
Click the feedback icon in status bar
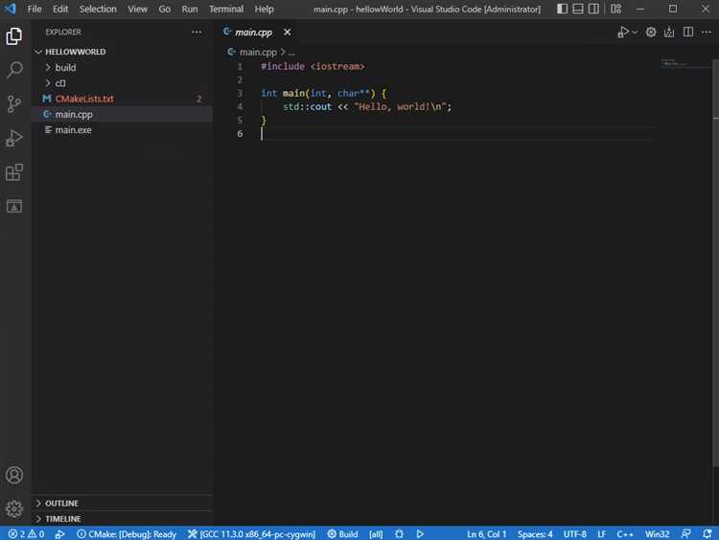(686, 533)
